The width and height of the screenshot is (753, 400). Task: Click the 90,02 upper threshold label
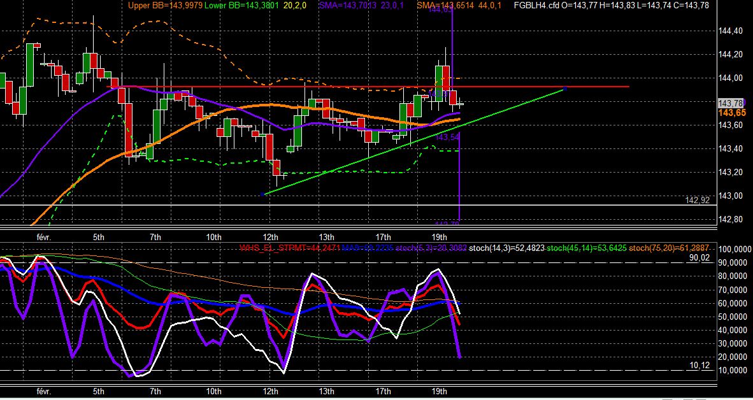[x=699, y=258]
